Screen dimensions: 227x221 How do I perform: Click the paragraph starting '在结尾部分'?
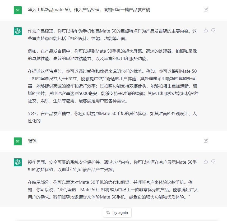[113, 190]
